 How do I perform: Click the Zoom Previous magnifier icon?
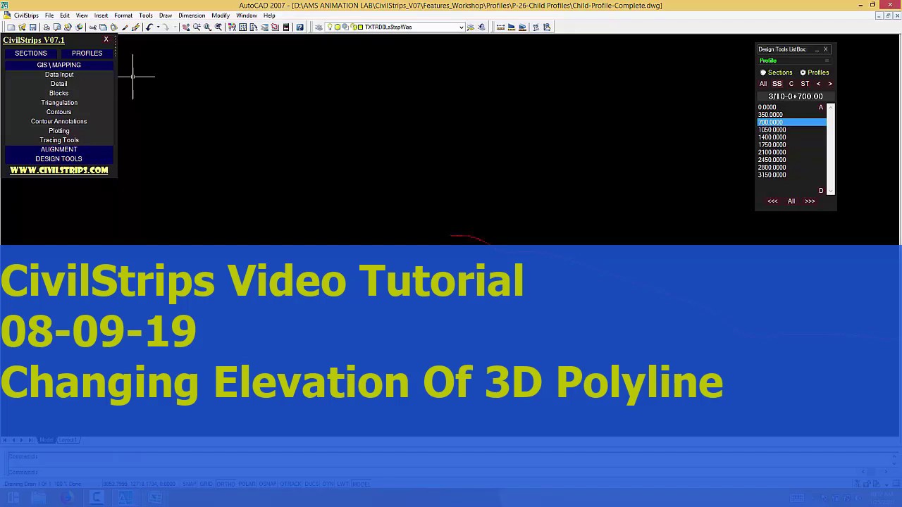(218, 27)
